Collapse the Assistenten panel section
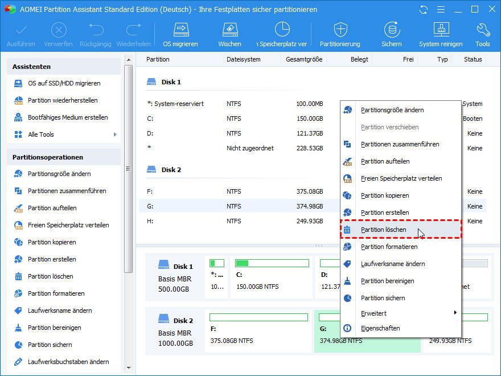 [x=64, y=67]
